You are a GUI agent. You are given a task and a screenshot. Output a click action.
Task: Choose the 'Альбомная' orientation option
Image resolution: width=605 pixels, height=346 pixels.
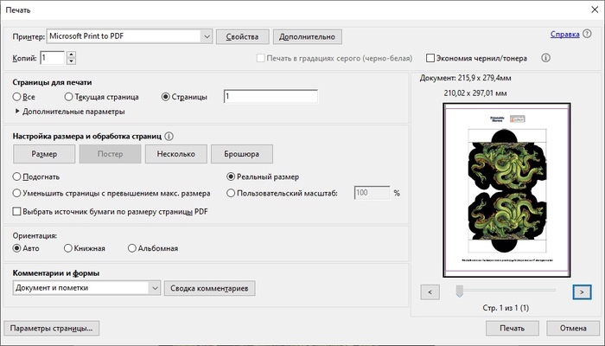click(x=132, y=249)
